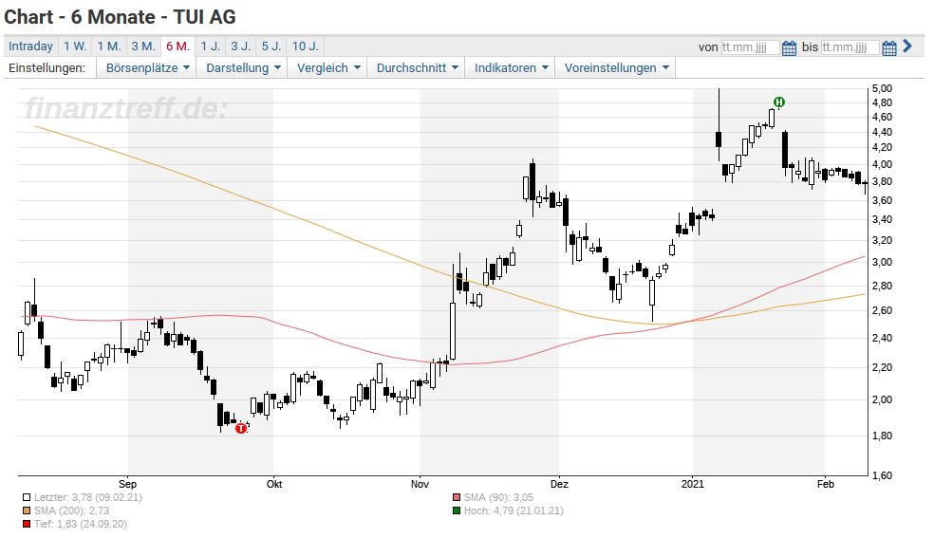Open the Vergleich dropdown
934x538 pixels.
pos(328,68)
